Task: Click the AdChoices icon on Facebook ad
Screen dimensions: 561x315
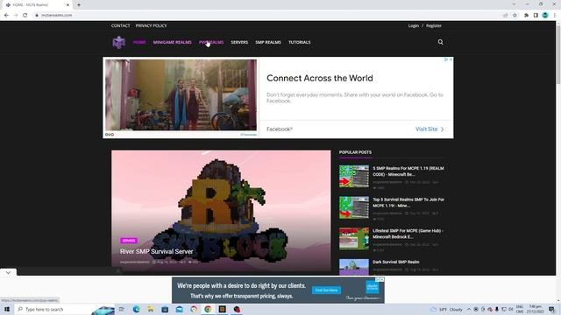Action: [446, 59]
